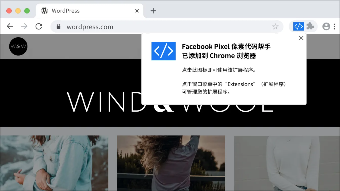Screen dimensions: 340x191
Task: Click the WordPress favicon on the tab
Action: [x=44, y=11]
